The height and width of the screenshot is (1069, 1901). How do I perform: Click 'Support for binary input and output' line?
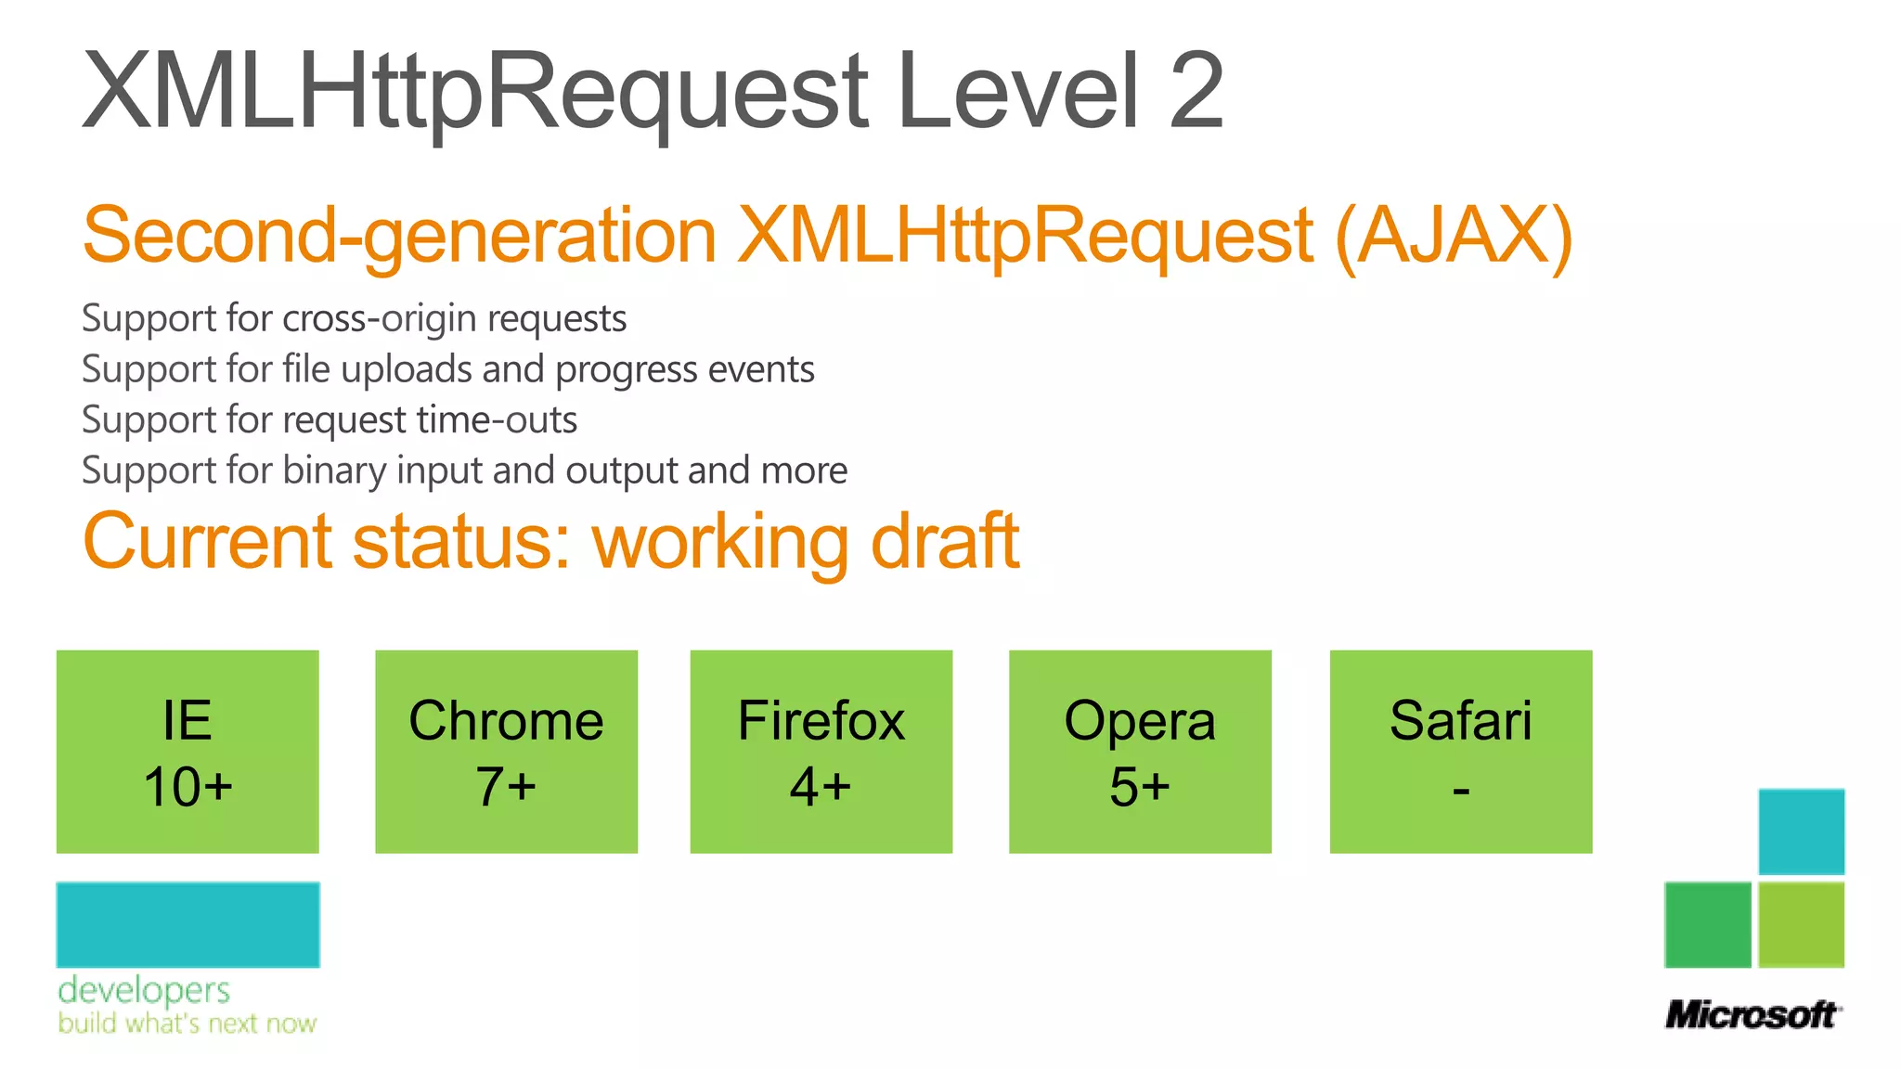pyautogui.click(x=464, y=470)
